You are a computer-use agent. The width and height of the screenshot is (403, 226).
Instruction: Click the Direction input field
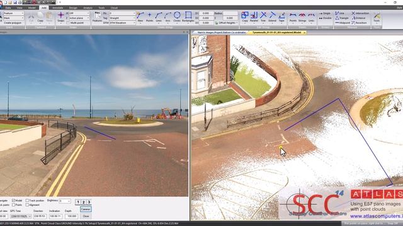click(x=40, y=216)
